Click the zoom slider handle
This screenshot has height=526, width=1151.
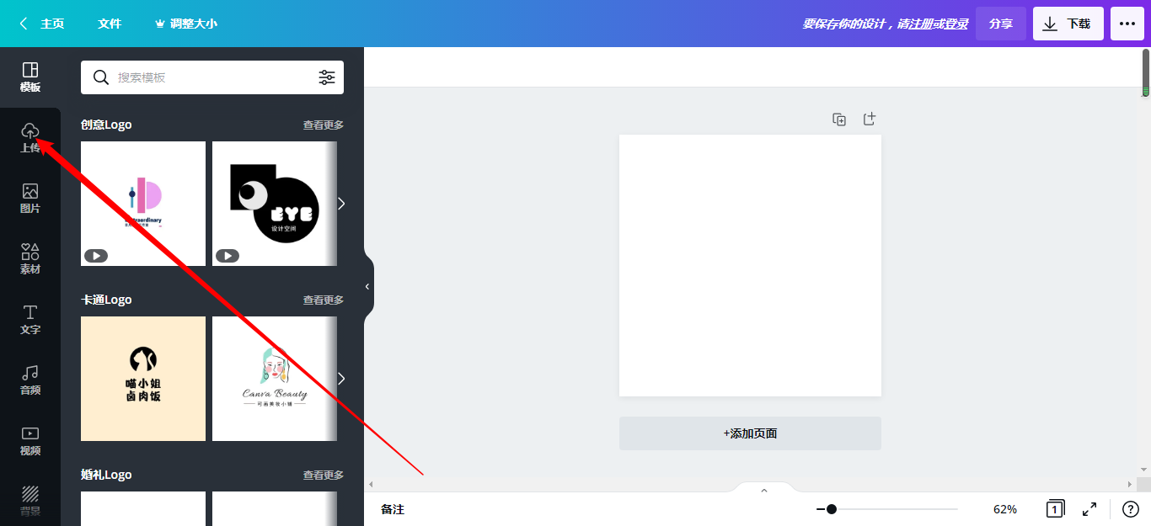[x=832, y=509]
